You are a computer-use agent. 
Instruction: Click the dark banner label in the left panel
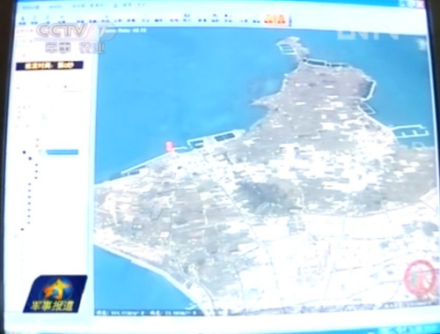(49, 65)
